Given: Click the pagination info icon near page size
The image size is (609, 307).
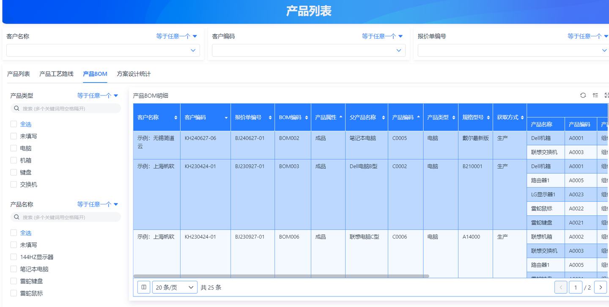Looking at the screenshot, I should (x=143, y=287).
